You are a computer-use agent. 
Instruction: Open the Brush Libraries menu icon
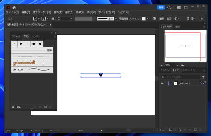click(x=14, y=107)
